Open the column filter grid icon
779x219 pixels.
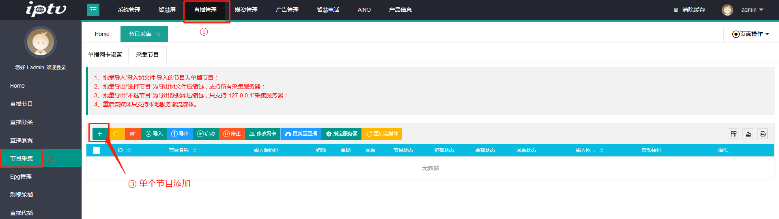pyautogui.click(x=734, y=134)
